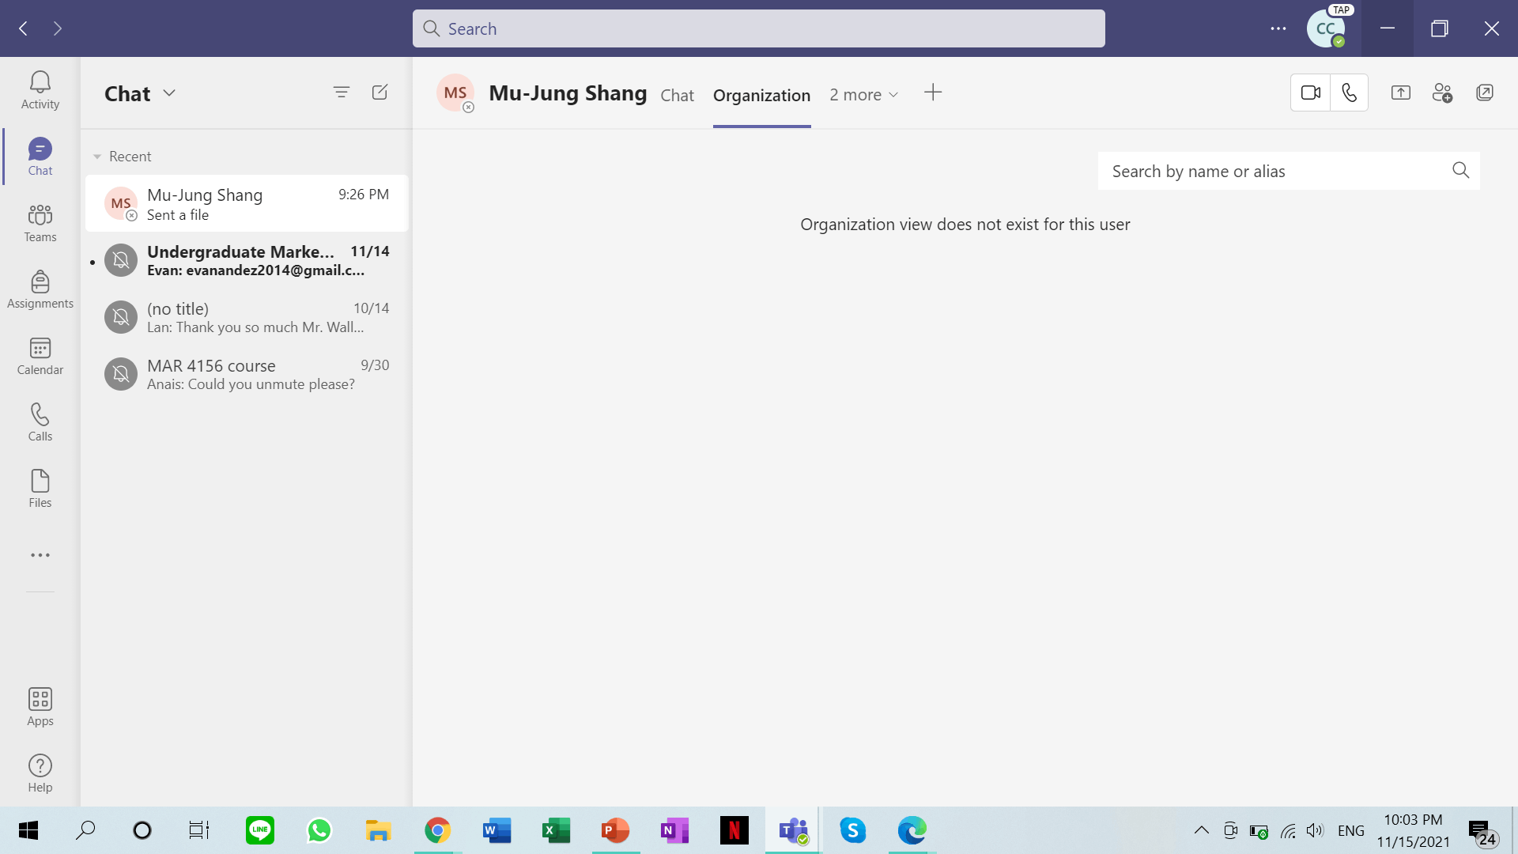The image size is (1518, 854).
Task: Start a video call with Mu-Jung Shang
Action: [1310, 93]
